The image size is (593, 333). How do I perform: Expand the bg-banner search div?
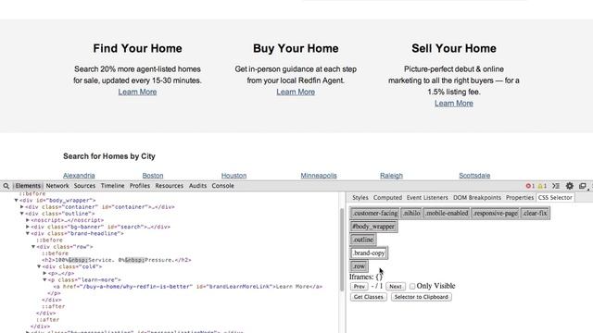click(28, 227)
